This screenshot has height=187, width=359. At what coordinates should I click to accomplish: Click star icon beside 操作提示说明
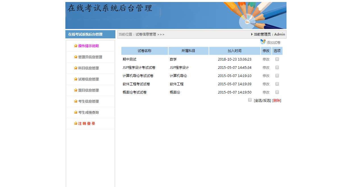(x=76, y=46)
